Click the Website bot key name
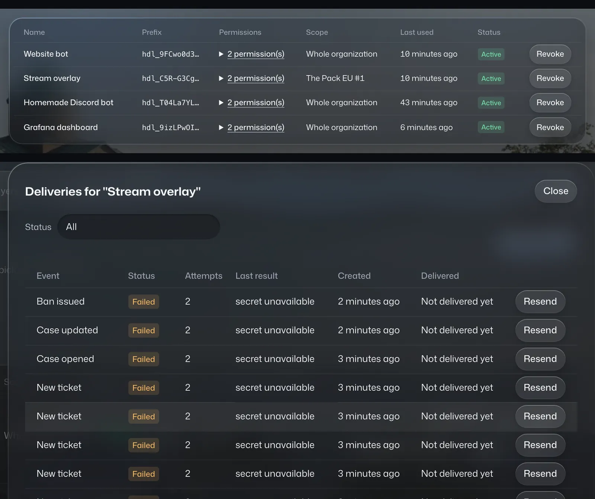595x499 pixels. point(46,54)
